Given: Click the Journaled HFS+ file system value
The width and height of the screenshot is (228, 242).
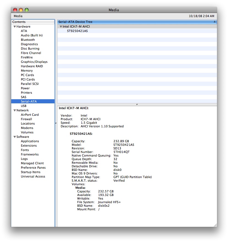Looking at the screenshot, I should pos(109,202).
